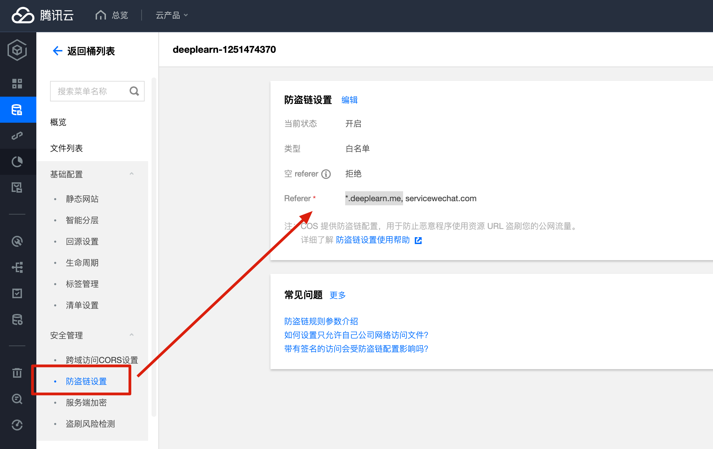Click the pie chart sidebar icon

(x=17, y=162)
